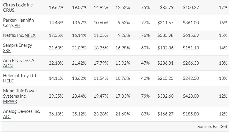Open the CRUS ticker link
Viewport: 231px width, 133px height.
pyautogui.click(x=9, y=10)
